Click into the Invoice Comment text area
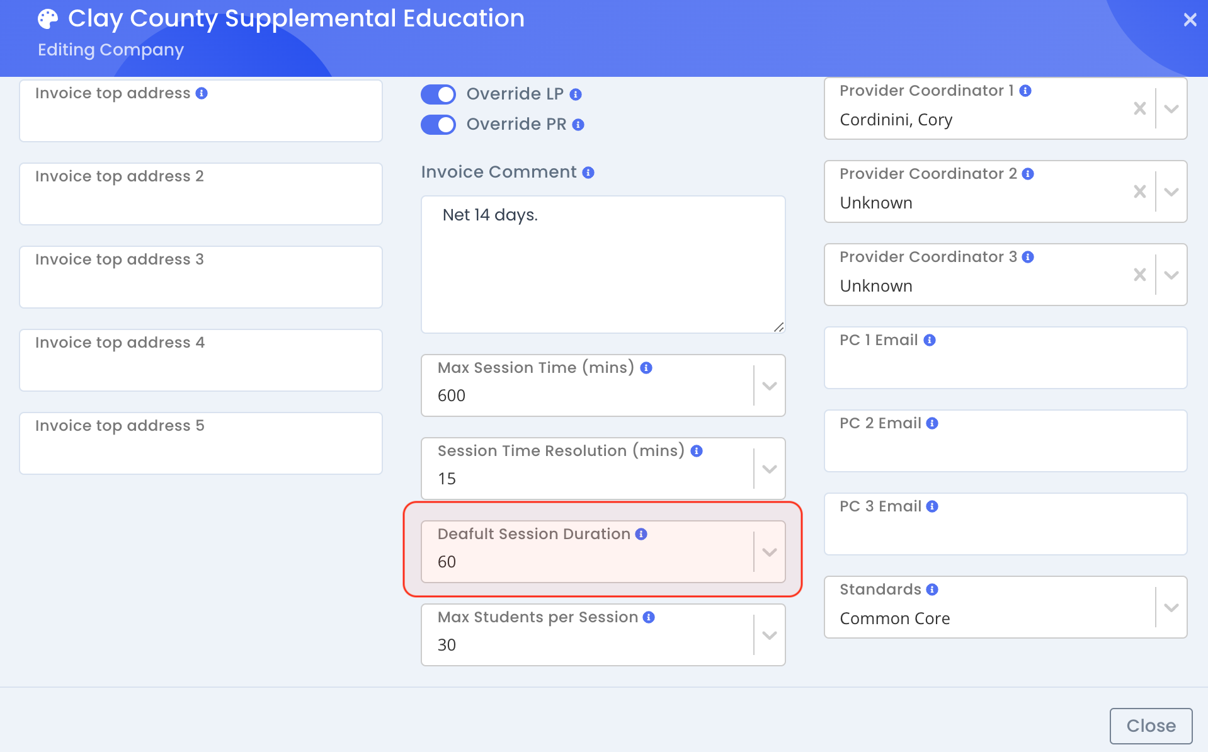Screen dimensions: 1208x752 [603, 265]
